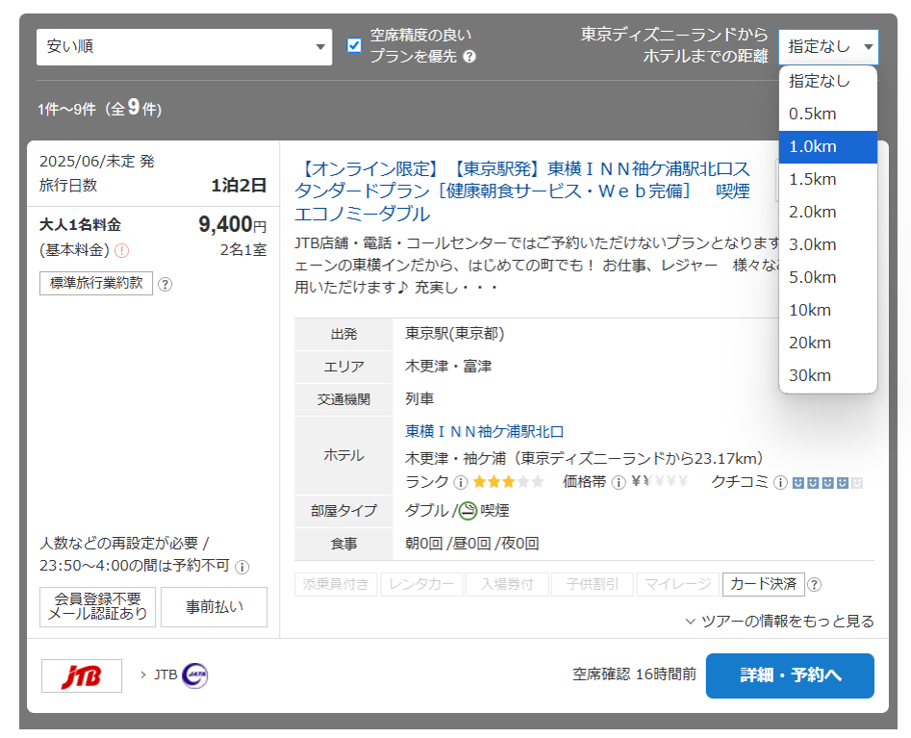Click the JTB logo image
The image size is (911, 738).
tap(82, 675)
